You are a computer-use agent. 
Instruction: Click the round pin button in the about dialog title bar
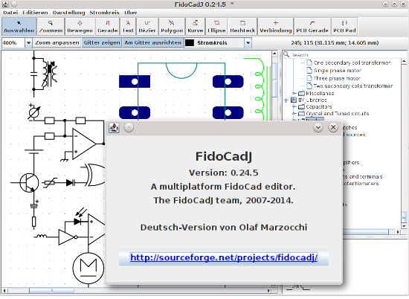(x=129, y=128)
